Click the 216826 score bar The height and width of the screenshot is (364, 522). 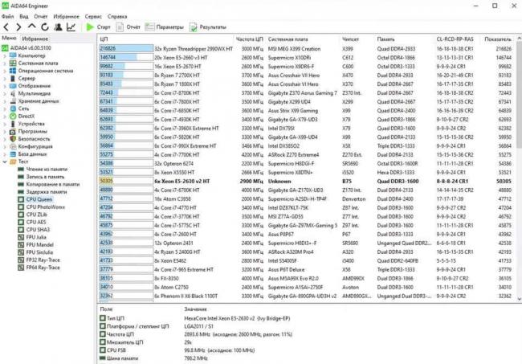(126, 49)
